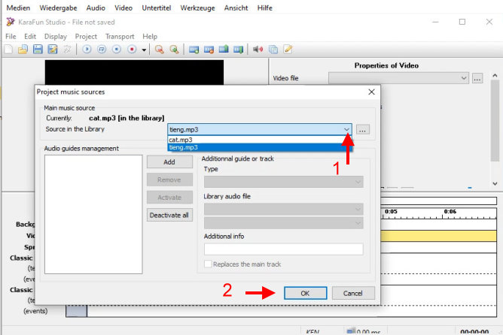Open the Transport menu
The height and width of the screenshot is (335, 503).
[120, 36]
